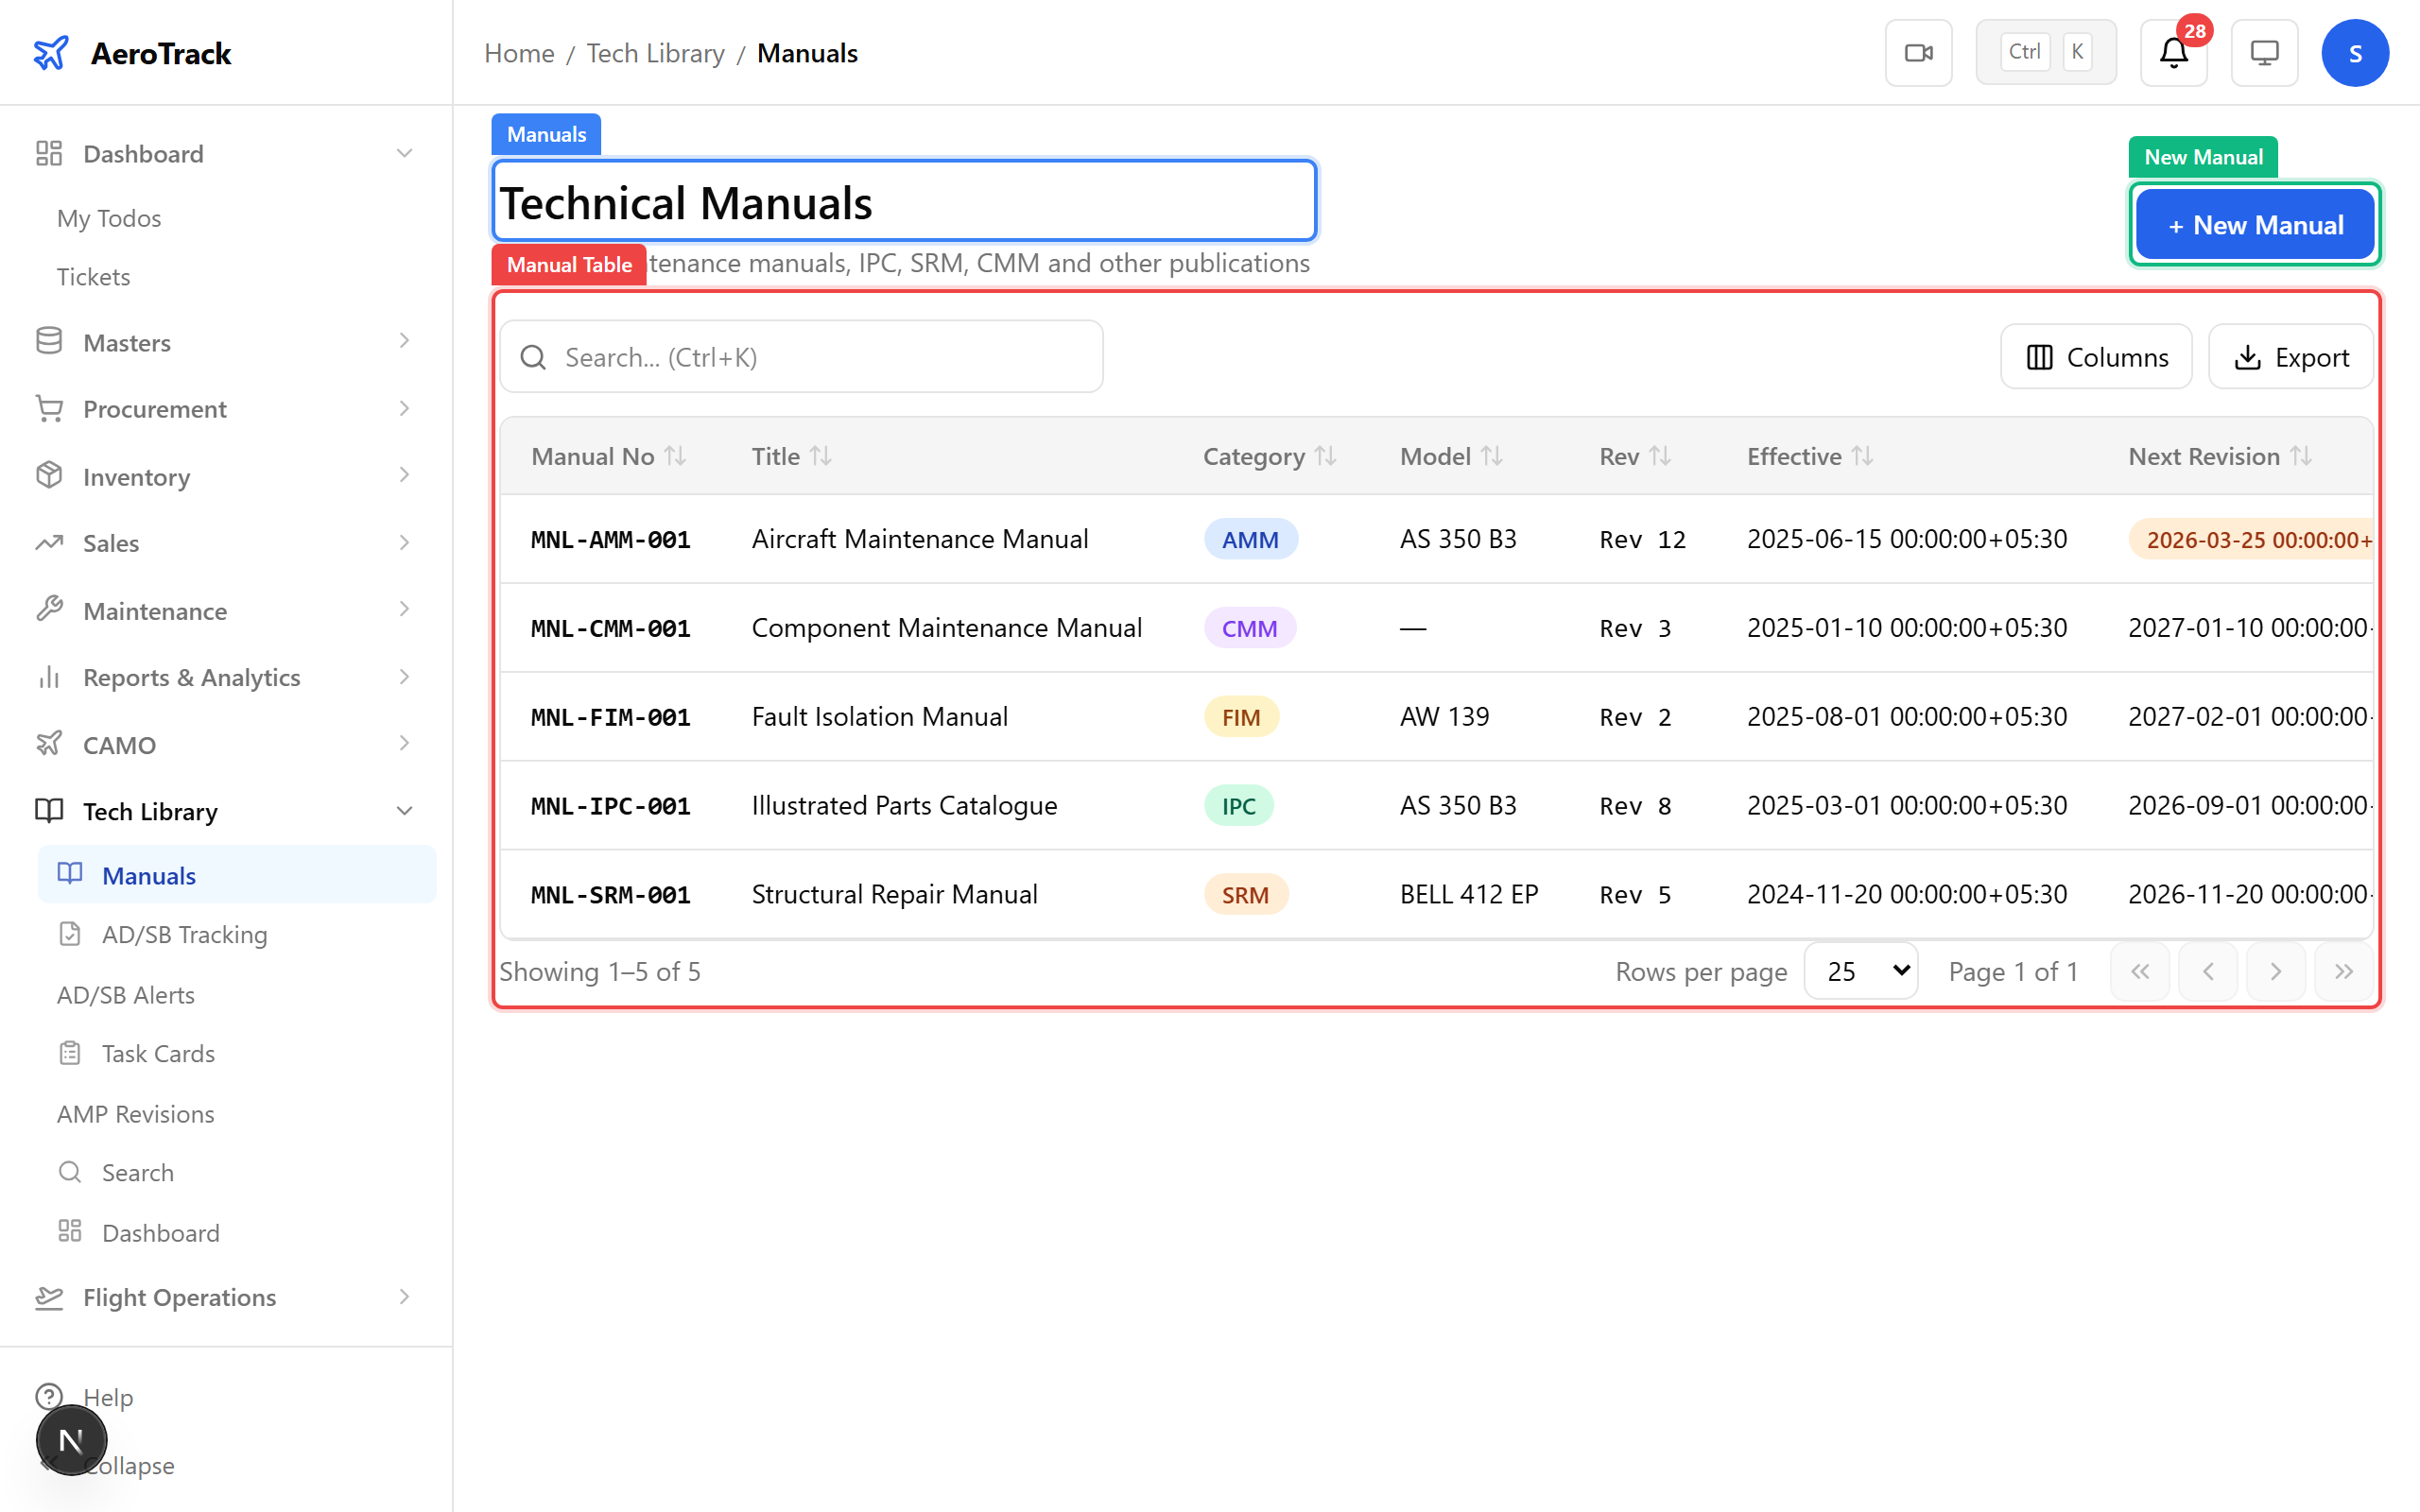
Task: Click the Export icon
Action: [x=2248, y=356]
